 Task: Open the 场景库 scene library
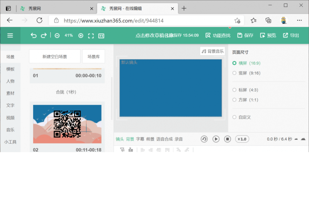93,56
